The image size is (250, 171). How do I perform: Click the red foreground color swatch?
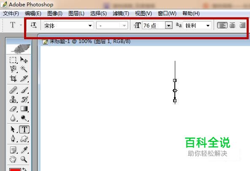pyautogui.click(x=15, y=170)
